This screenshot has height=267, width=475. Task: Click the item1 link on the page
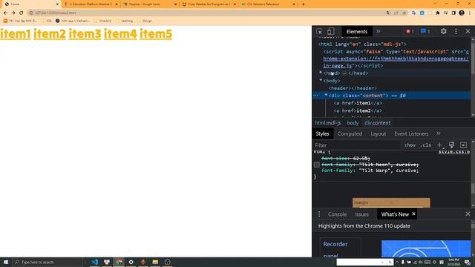pyautogui.click(x=15, y=33)
